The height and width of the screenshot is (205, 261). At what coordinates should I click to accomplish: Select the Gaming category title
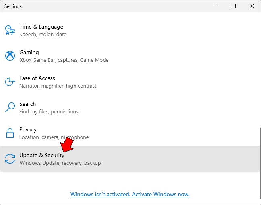(29, 52)
